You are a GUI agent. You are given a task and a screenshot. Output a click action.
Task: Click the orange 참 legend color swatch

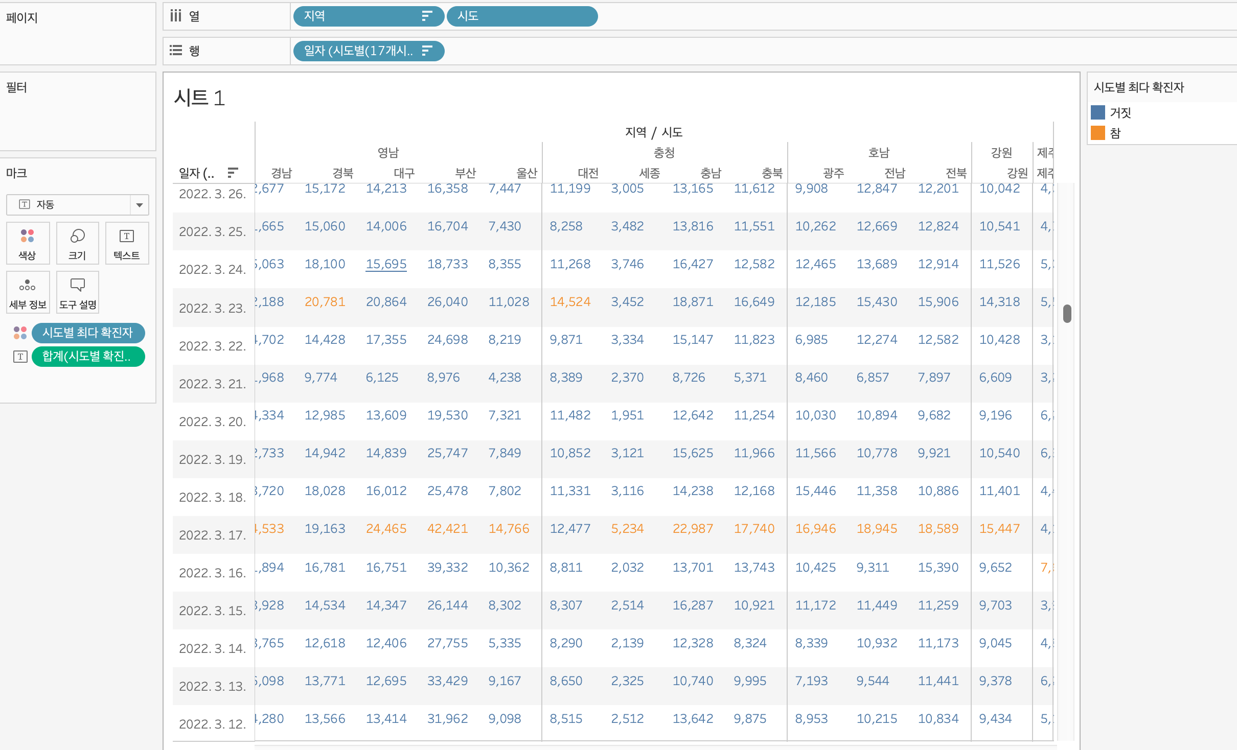coord(1097,133)
